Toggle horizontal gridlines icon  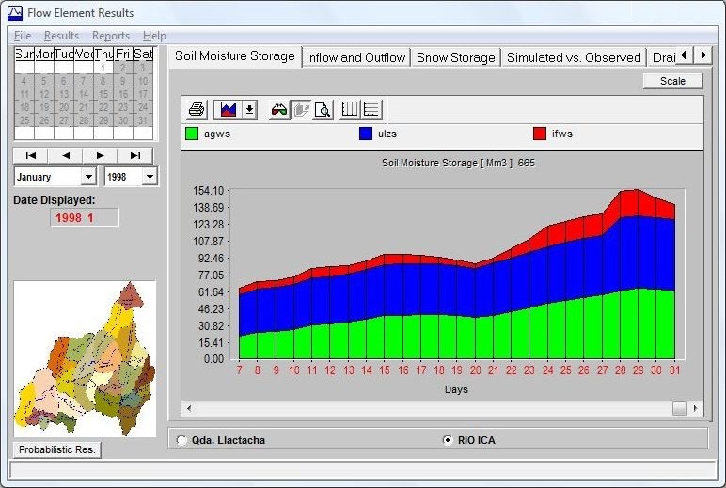[371, 110]
